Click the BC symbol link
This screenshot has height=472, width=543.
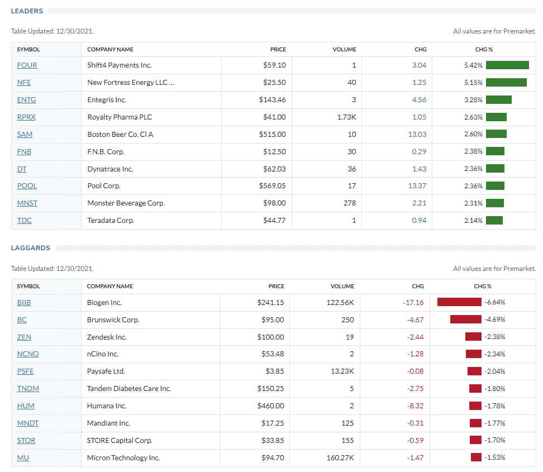coord(22,320)
